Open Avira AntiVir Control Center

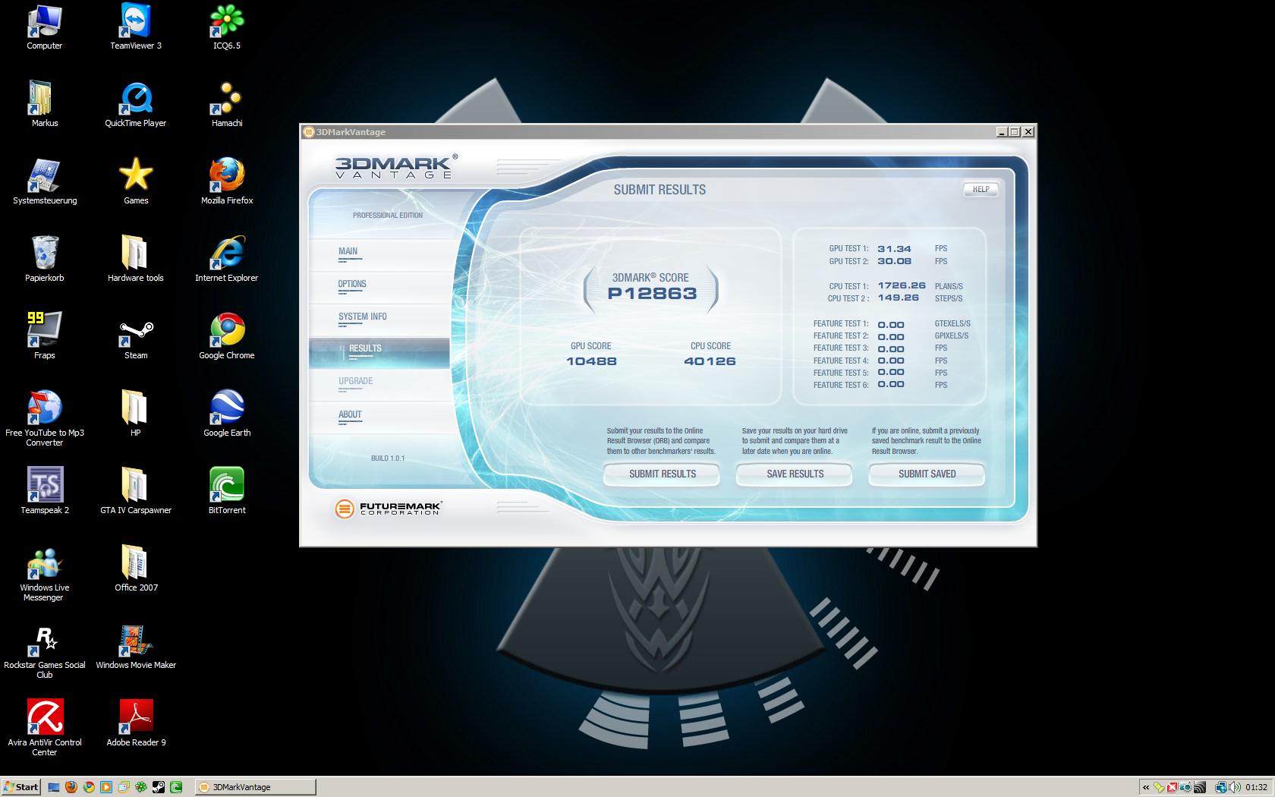44,728
